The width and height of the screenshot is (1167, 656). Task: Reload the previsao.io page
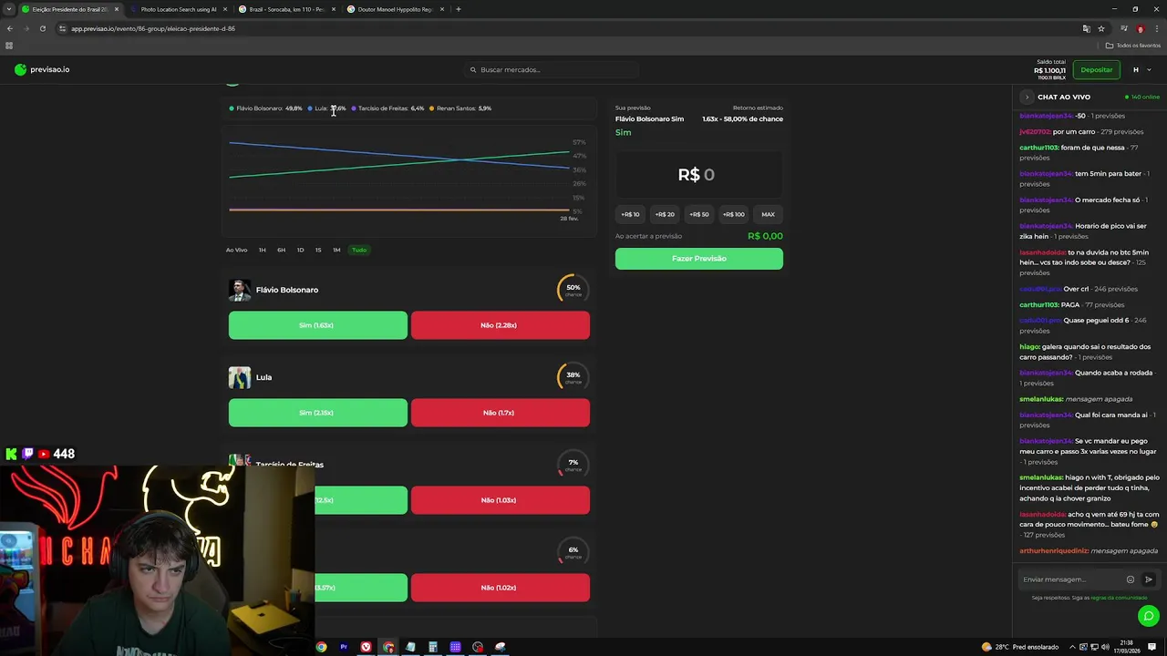42,28
